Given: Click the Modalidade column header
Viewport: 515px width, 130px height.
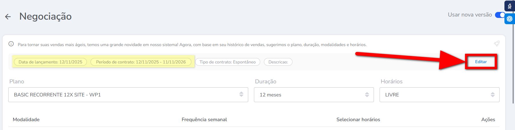Looking at the screenshot, I should [26, 119].
